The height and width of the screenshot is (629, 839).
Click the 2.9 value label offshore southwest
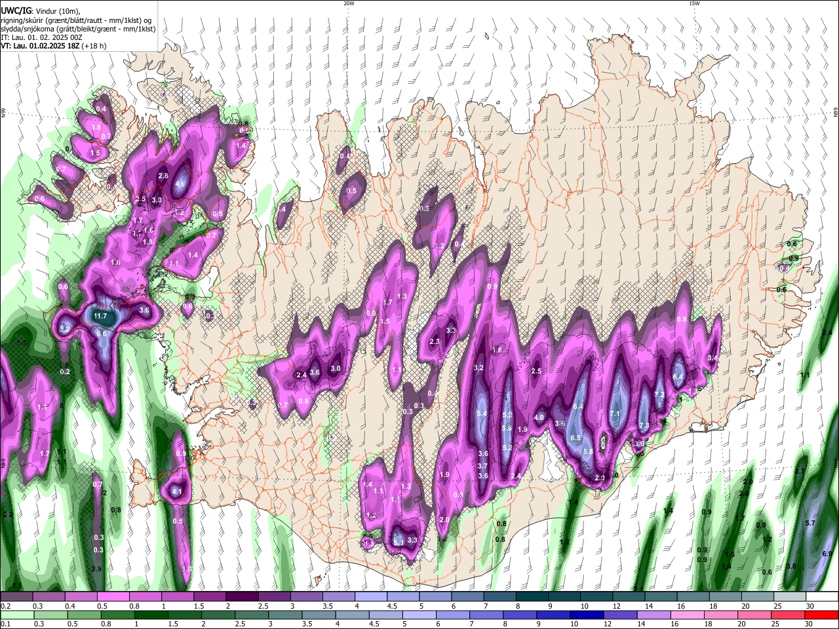(97, 569)
